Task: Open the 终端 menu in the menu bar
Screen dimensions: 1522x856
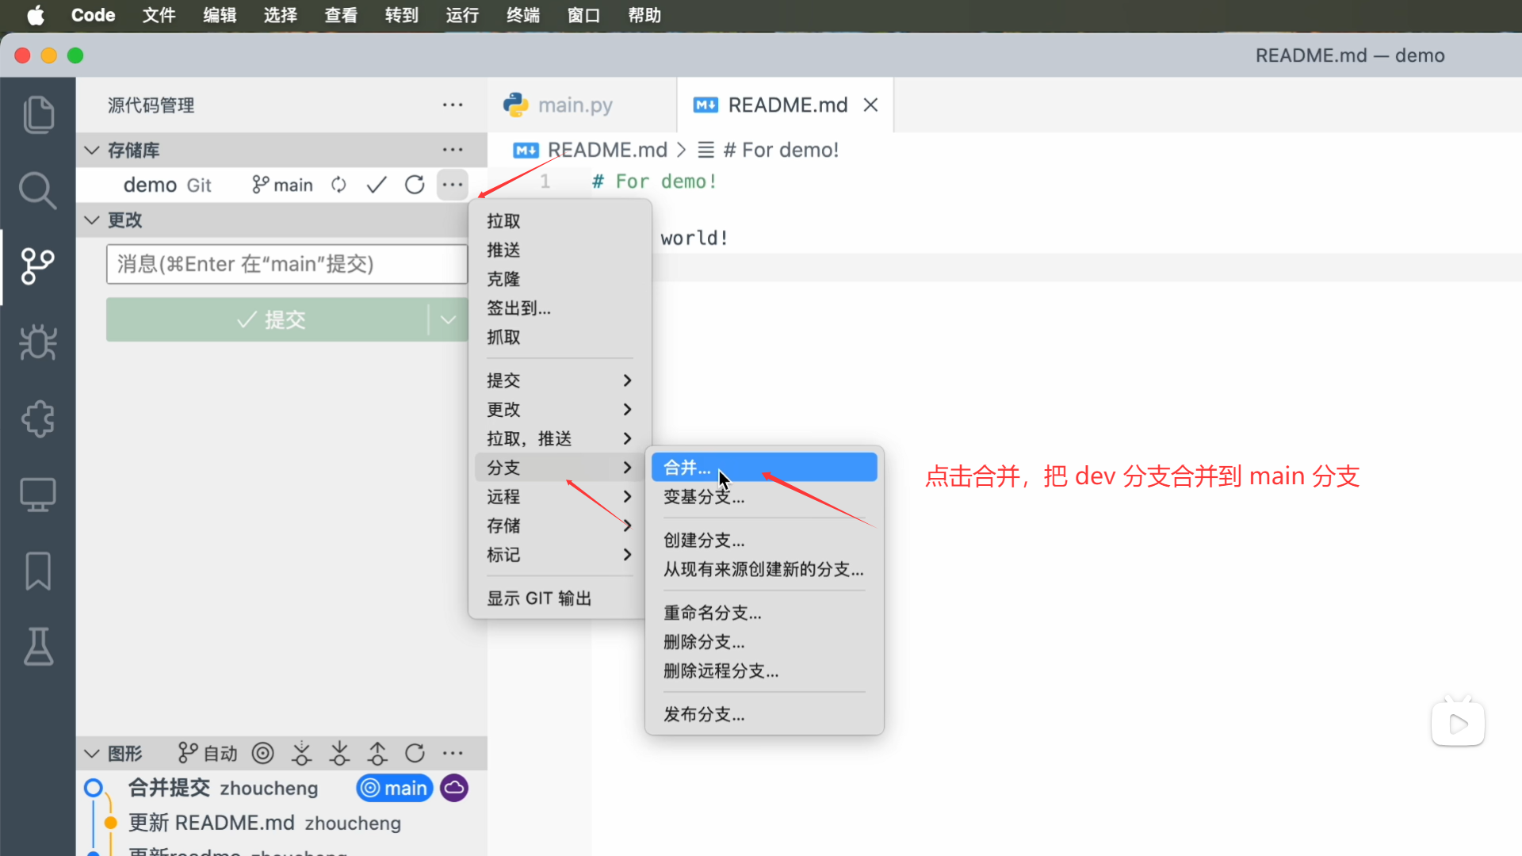Action: (x=522, y=15)
